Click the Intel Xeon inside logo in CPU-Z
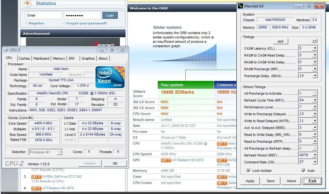 (x=110, y=77)
